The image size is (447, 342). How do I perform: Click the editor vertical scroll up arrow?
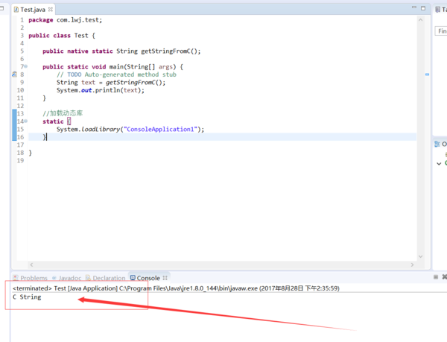tap(420, 19)
